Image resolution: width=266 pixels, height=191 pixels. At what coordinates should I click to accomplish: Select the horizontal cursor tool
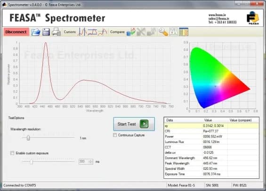tap(92, 32)
